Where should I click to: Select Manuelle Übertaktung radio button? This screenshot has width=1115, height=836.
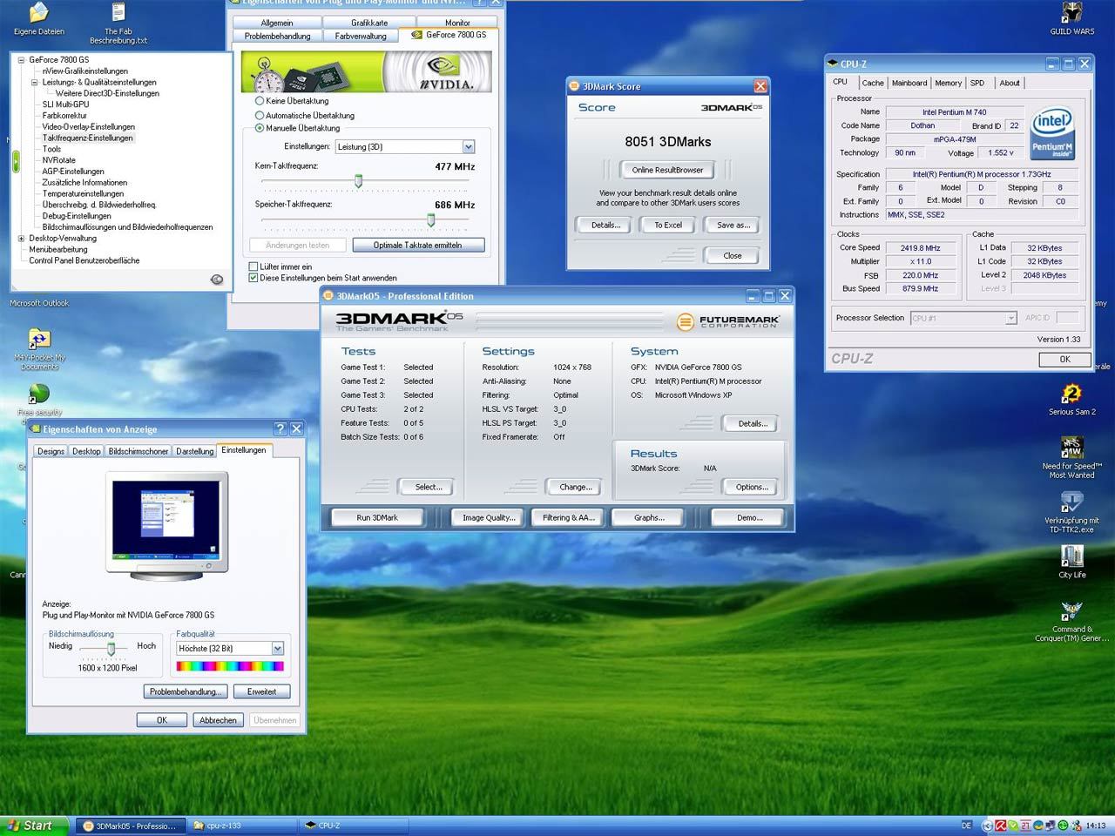coord(260,128)
